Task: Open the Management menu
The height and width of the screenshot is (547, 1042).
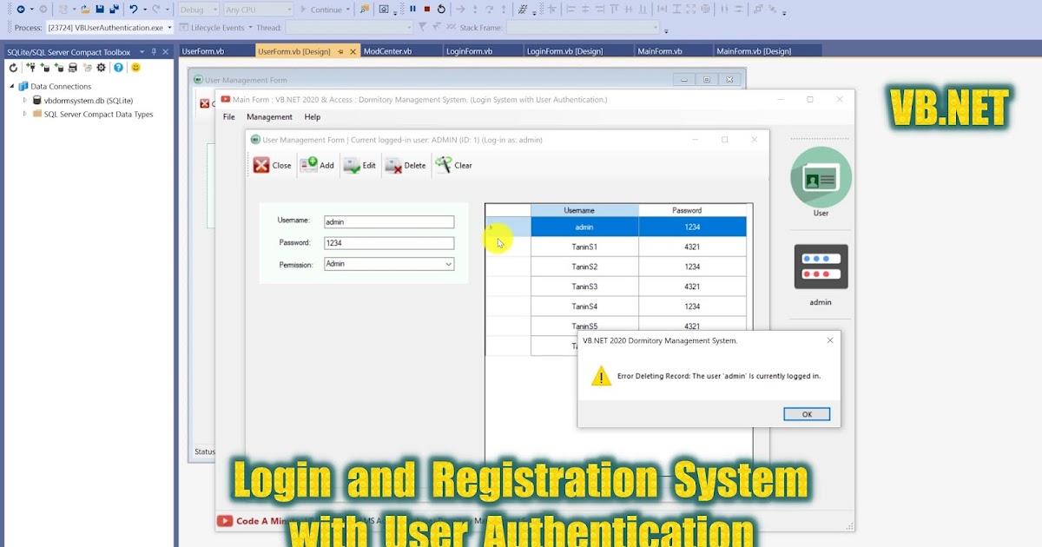Action: (x=269, y=116)
